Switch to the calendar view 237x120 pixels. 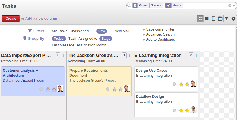point(220,19)
